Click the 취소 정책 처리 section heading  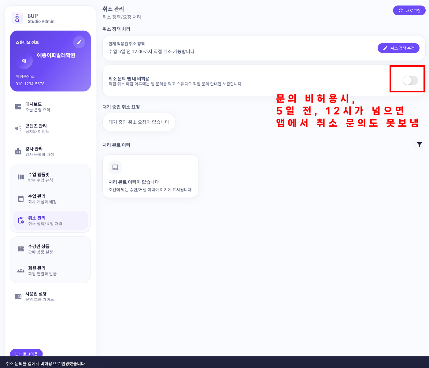pos(116,29)
